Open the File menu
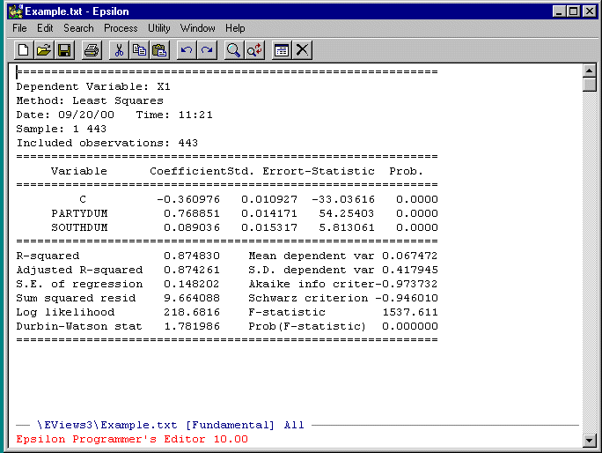Image resolution: width=602 pixels, height=453 pixels. tap(19, 28)
